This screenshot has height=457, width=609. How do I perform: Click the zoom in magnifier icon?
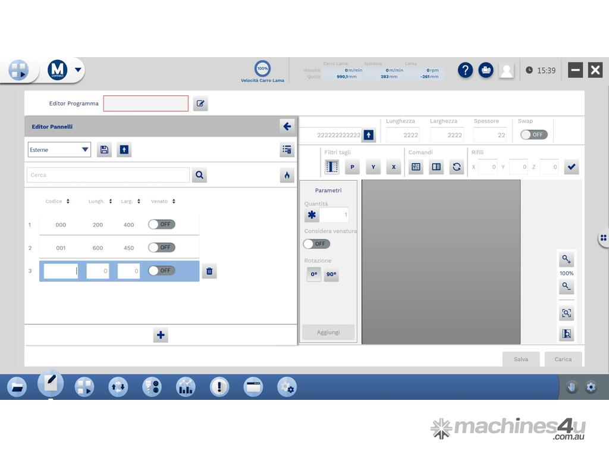tap(566, 259)
